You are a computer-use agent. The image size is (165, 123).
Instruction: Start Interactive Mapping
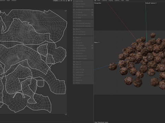(x=83, y=23)
